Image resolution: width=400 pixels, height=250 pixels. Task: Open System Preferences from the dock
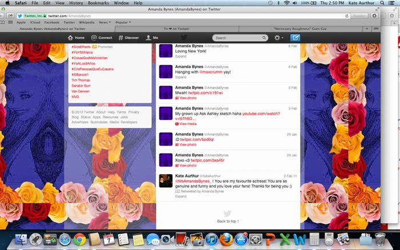[255, 240]
